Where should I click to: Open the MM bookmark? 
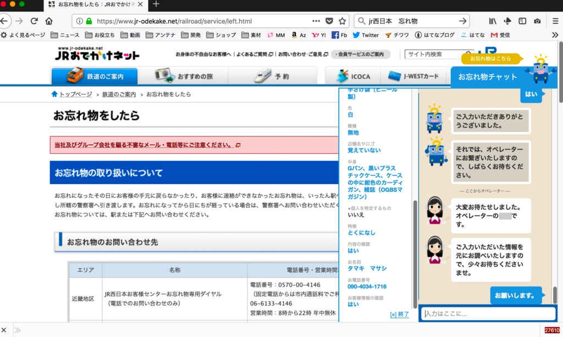pos(276,35)
